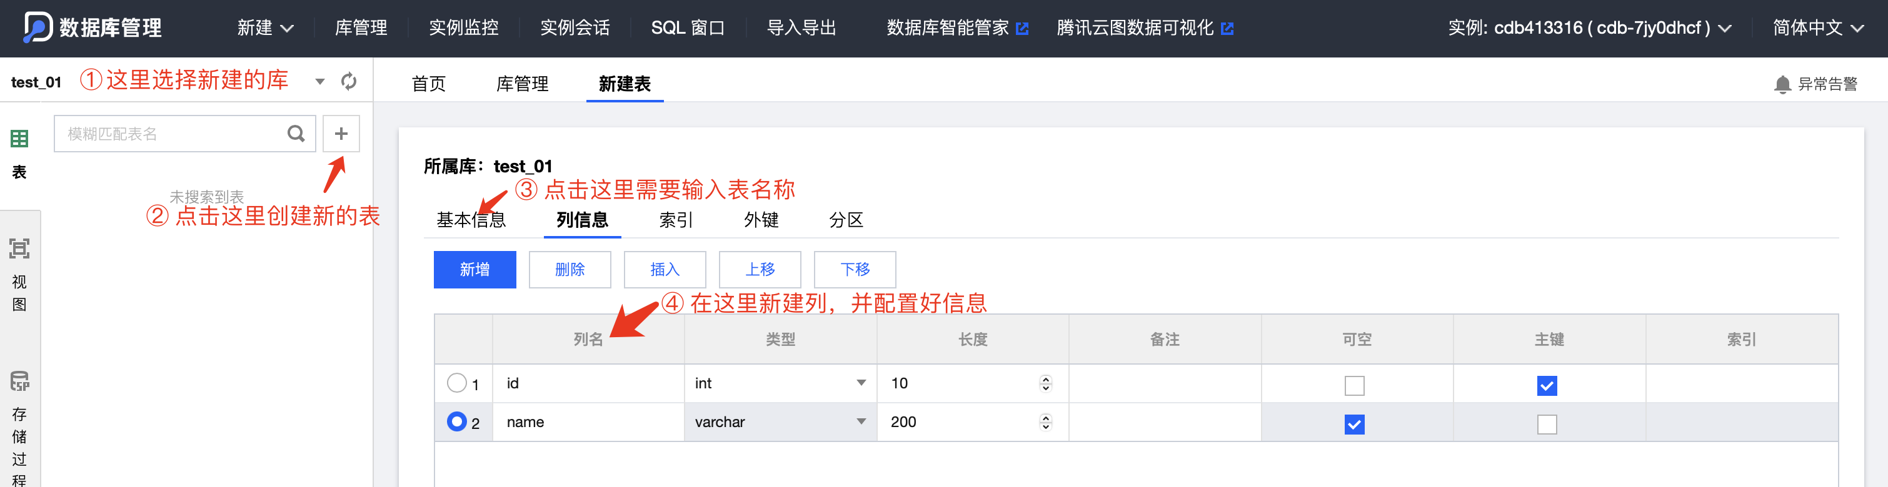The height and width of the screenshot is (487, 1888).
Task: Uncheck the primary key checkbox for id column
Action: coord(1547,385)
